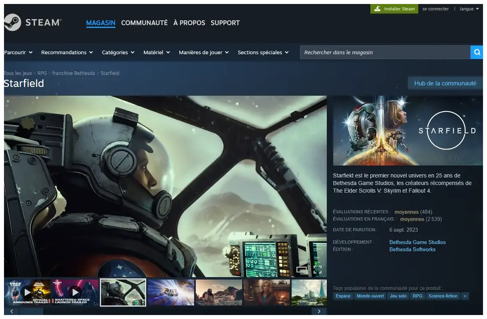Viewport: 487px width, 319px height.
Task: Expand the Parcourir menu
Action: coord(18,52)
